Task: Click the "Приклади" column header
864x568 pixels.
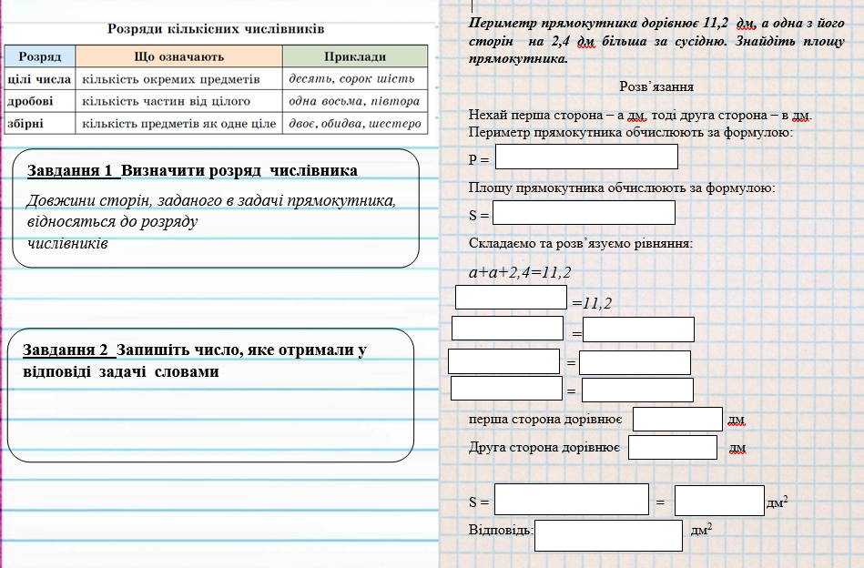Action: 354,56
